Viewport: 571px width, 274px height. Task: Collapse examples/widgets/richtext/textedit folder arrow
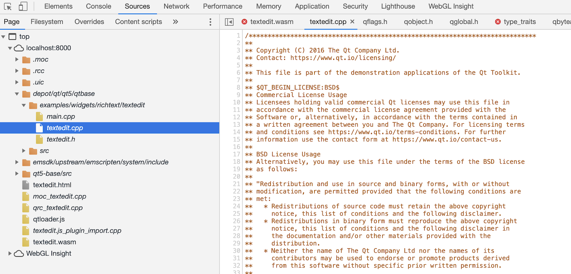tap(24, 105)
